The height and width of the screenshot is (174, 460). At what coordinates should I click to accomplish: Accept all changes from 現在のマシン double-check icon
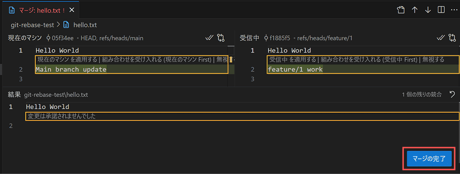tap(209, 38)
